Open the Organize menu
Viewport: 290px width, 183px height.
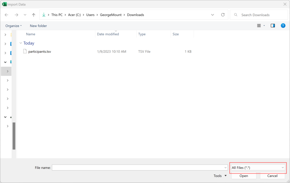click(13, 26)
